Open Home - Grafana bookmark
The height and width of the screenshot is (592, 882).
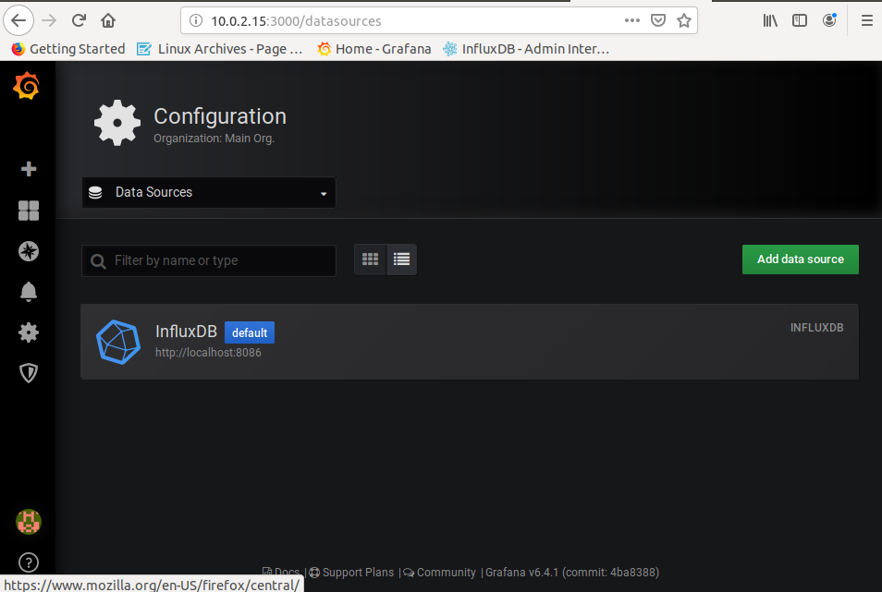[374, 49]
